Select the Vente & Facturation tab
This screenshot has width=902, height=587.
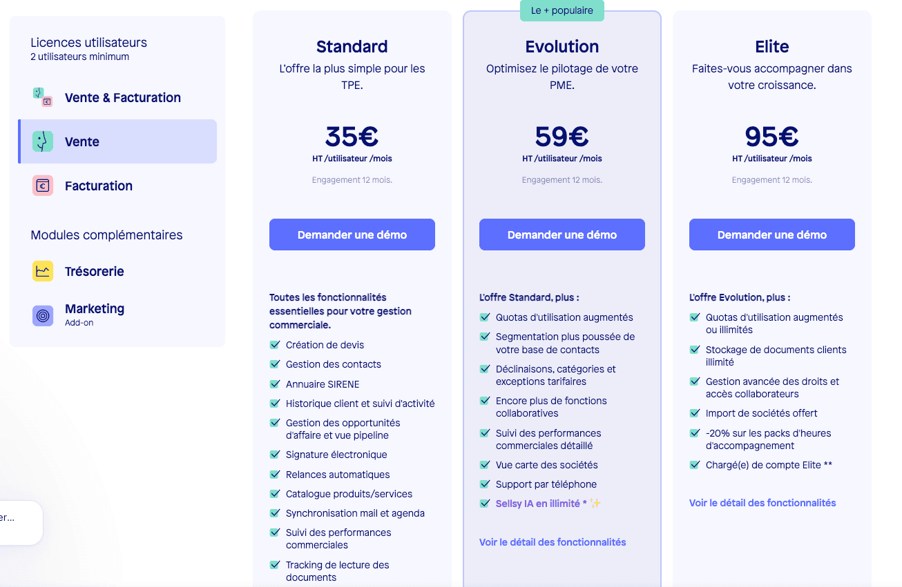(122, 97)
